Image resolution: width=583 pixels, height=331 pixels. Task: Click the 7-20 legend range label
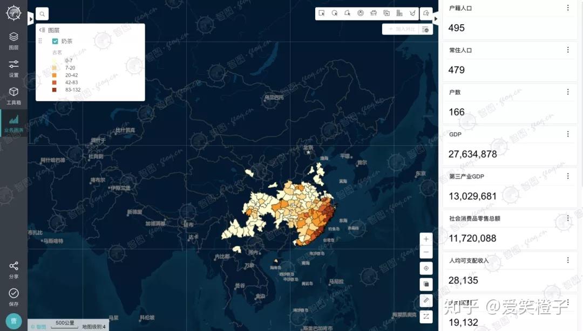tap(70, 68)
